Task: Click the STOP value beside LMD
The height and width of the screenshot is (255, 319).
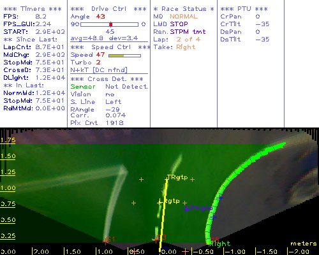Action: 179,24
